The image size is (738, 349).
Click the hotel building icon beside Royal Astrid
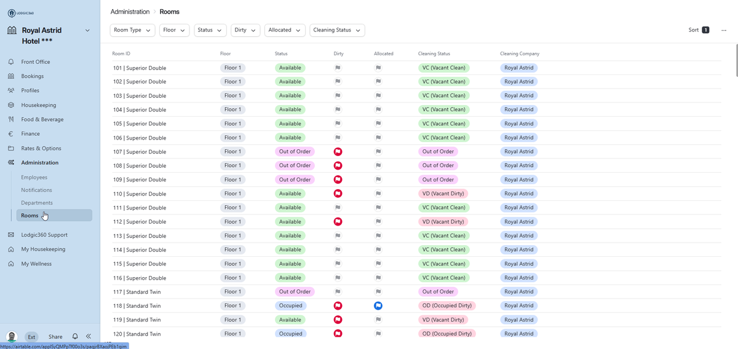pyautogui.click(x=12, y=30)
